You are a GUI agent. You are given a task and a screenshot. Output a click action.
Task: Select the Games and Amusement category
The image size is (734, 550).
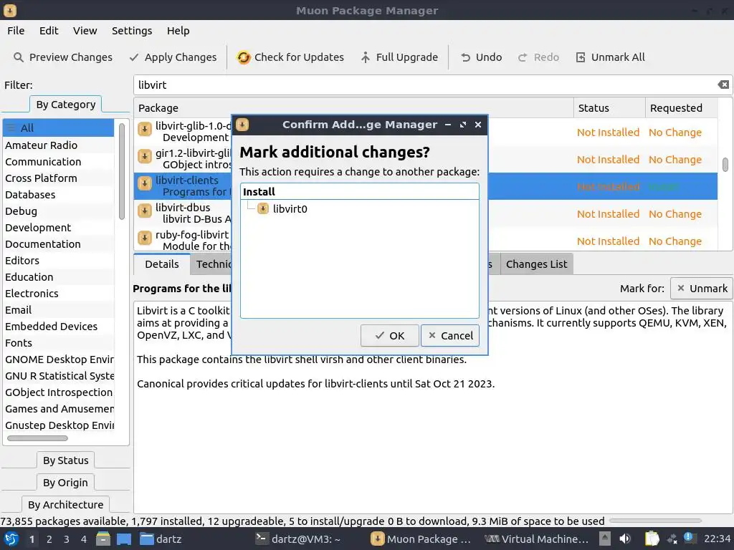[58, 409]
